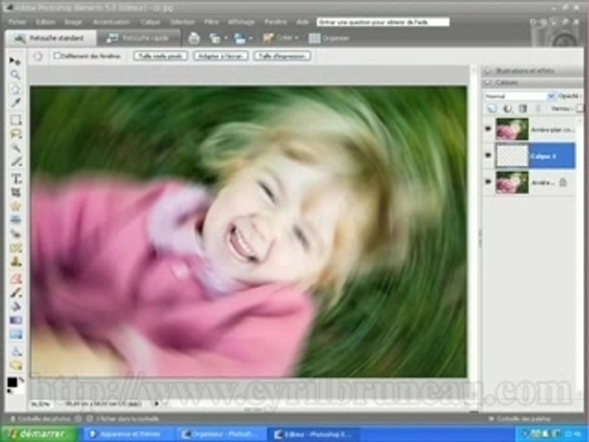Select the Clone Stamp tool

(x=16, y=262)
